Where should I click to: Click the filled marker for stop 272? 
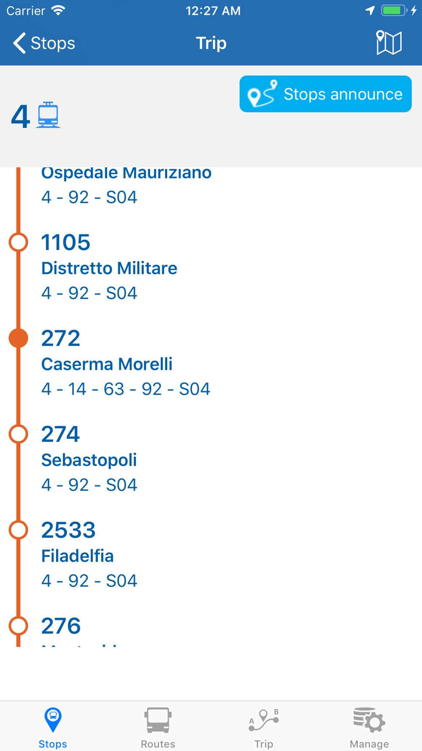[x=19, y=338]
